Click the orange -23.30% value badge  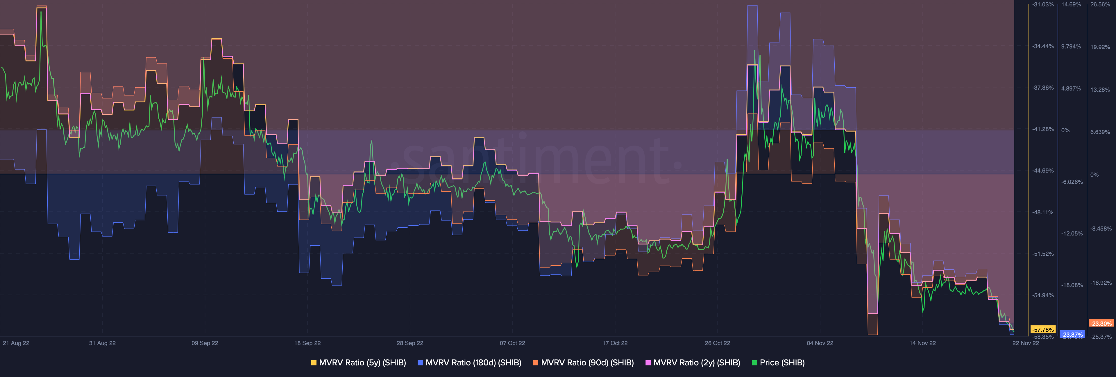[1101, 323]
